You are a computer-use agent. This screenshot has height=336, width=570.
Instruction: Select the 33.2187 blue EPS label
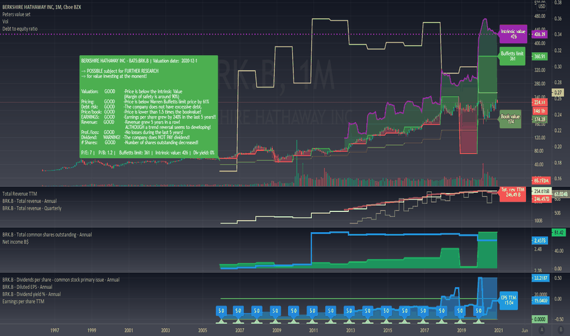click(x=541, y=278)
